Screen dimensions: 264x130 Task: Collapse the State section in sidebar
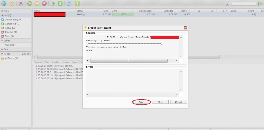(x=2, y=11)
